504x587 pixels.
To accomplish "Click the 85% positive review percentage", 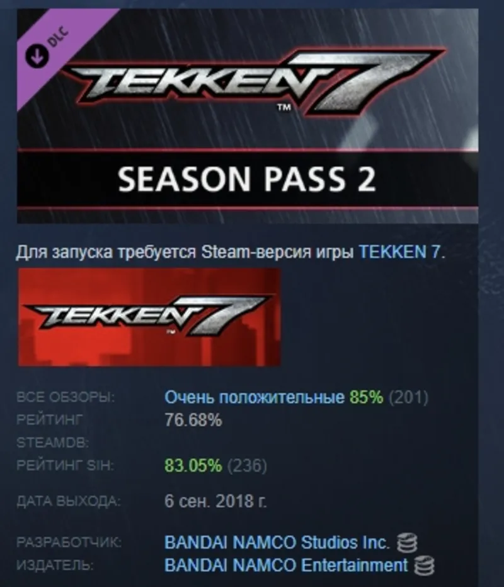I will [366, 397].
